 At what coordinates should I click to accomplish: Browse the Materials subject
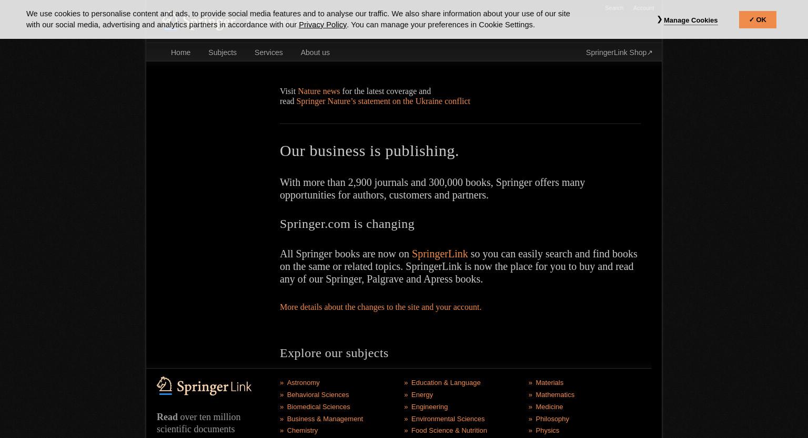click(x=549, y=383)
